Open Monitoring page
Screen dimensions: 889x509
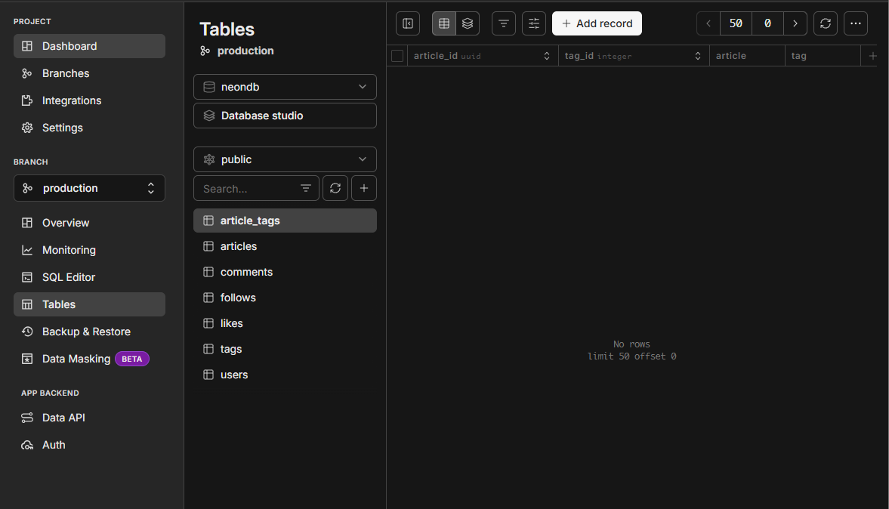pos(90,250)
